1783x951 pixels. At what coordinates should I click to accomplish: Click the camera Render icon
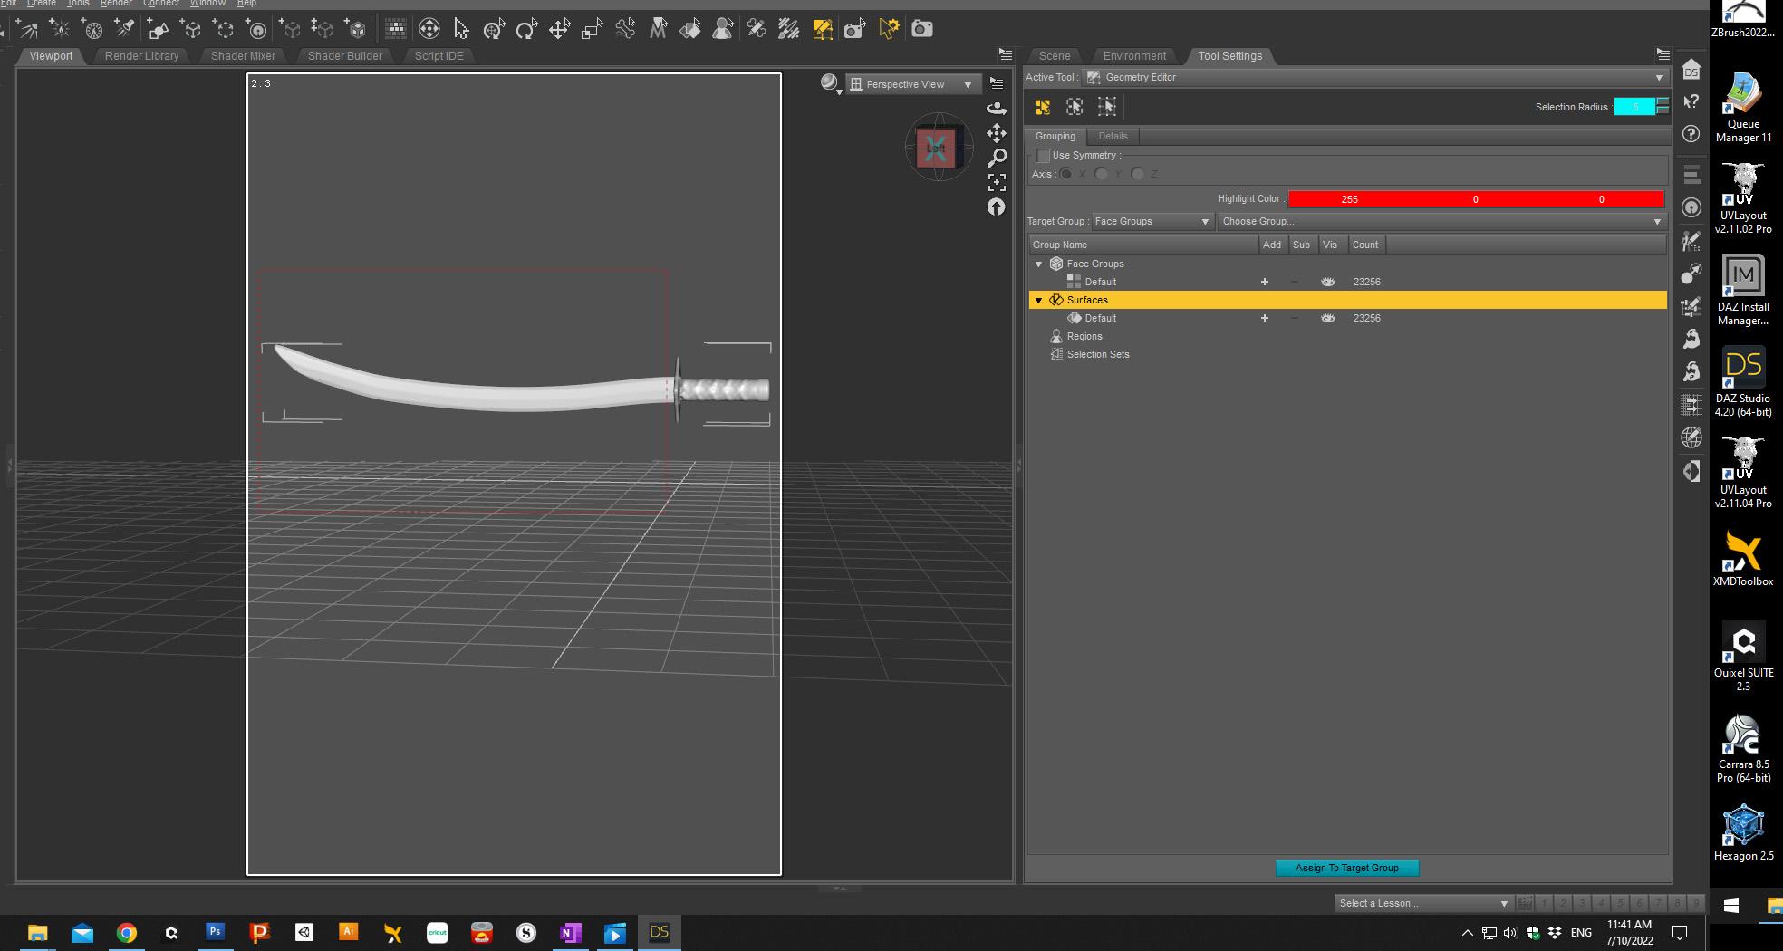click(x=922, y=29)
